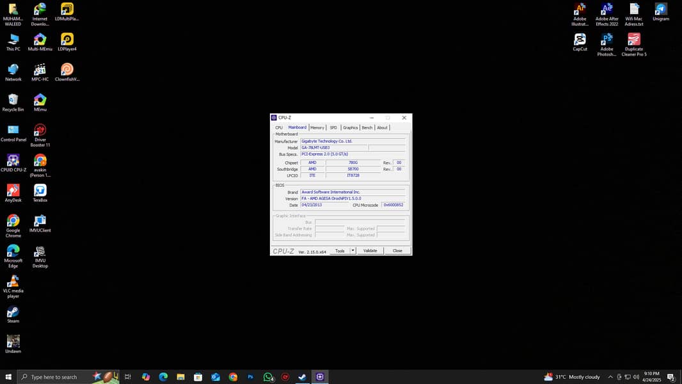Open the Google Chrome desktop icon
682x384 pixels.
pos(13,226)
